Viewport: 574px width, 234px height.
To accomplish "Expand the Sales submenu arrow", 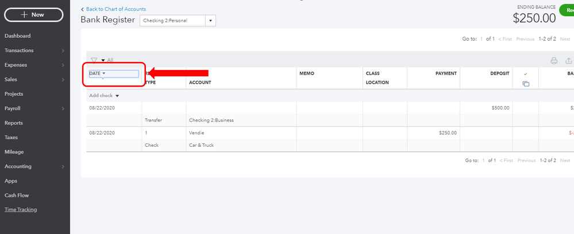I will pos(63,80).
